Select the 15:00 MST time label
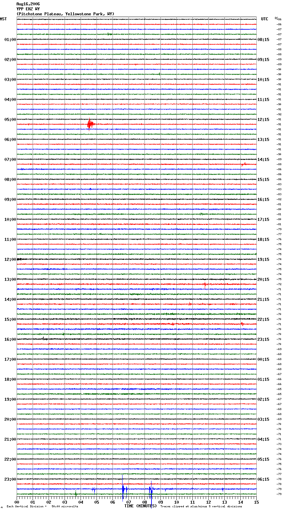283x511 pixels. click(x=10, y=319)
